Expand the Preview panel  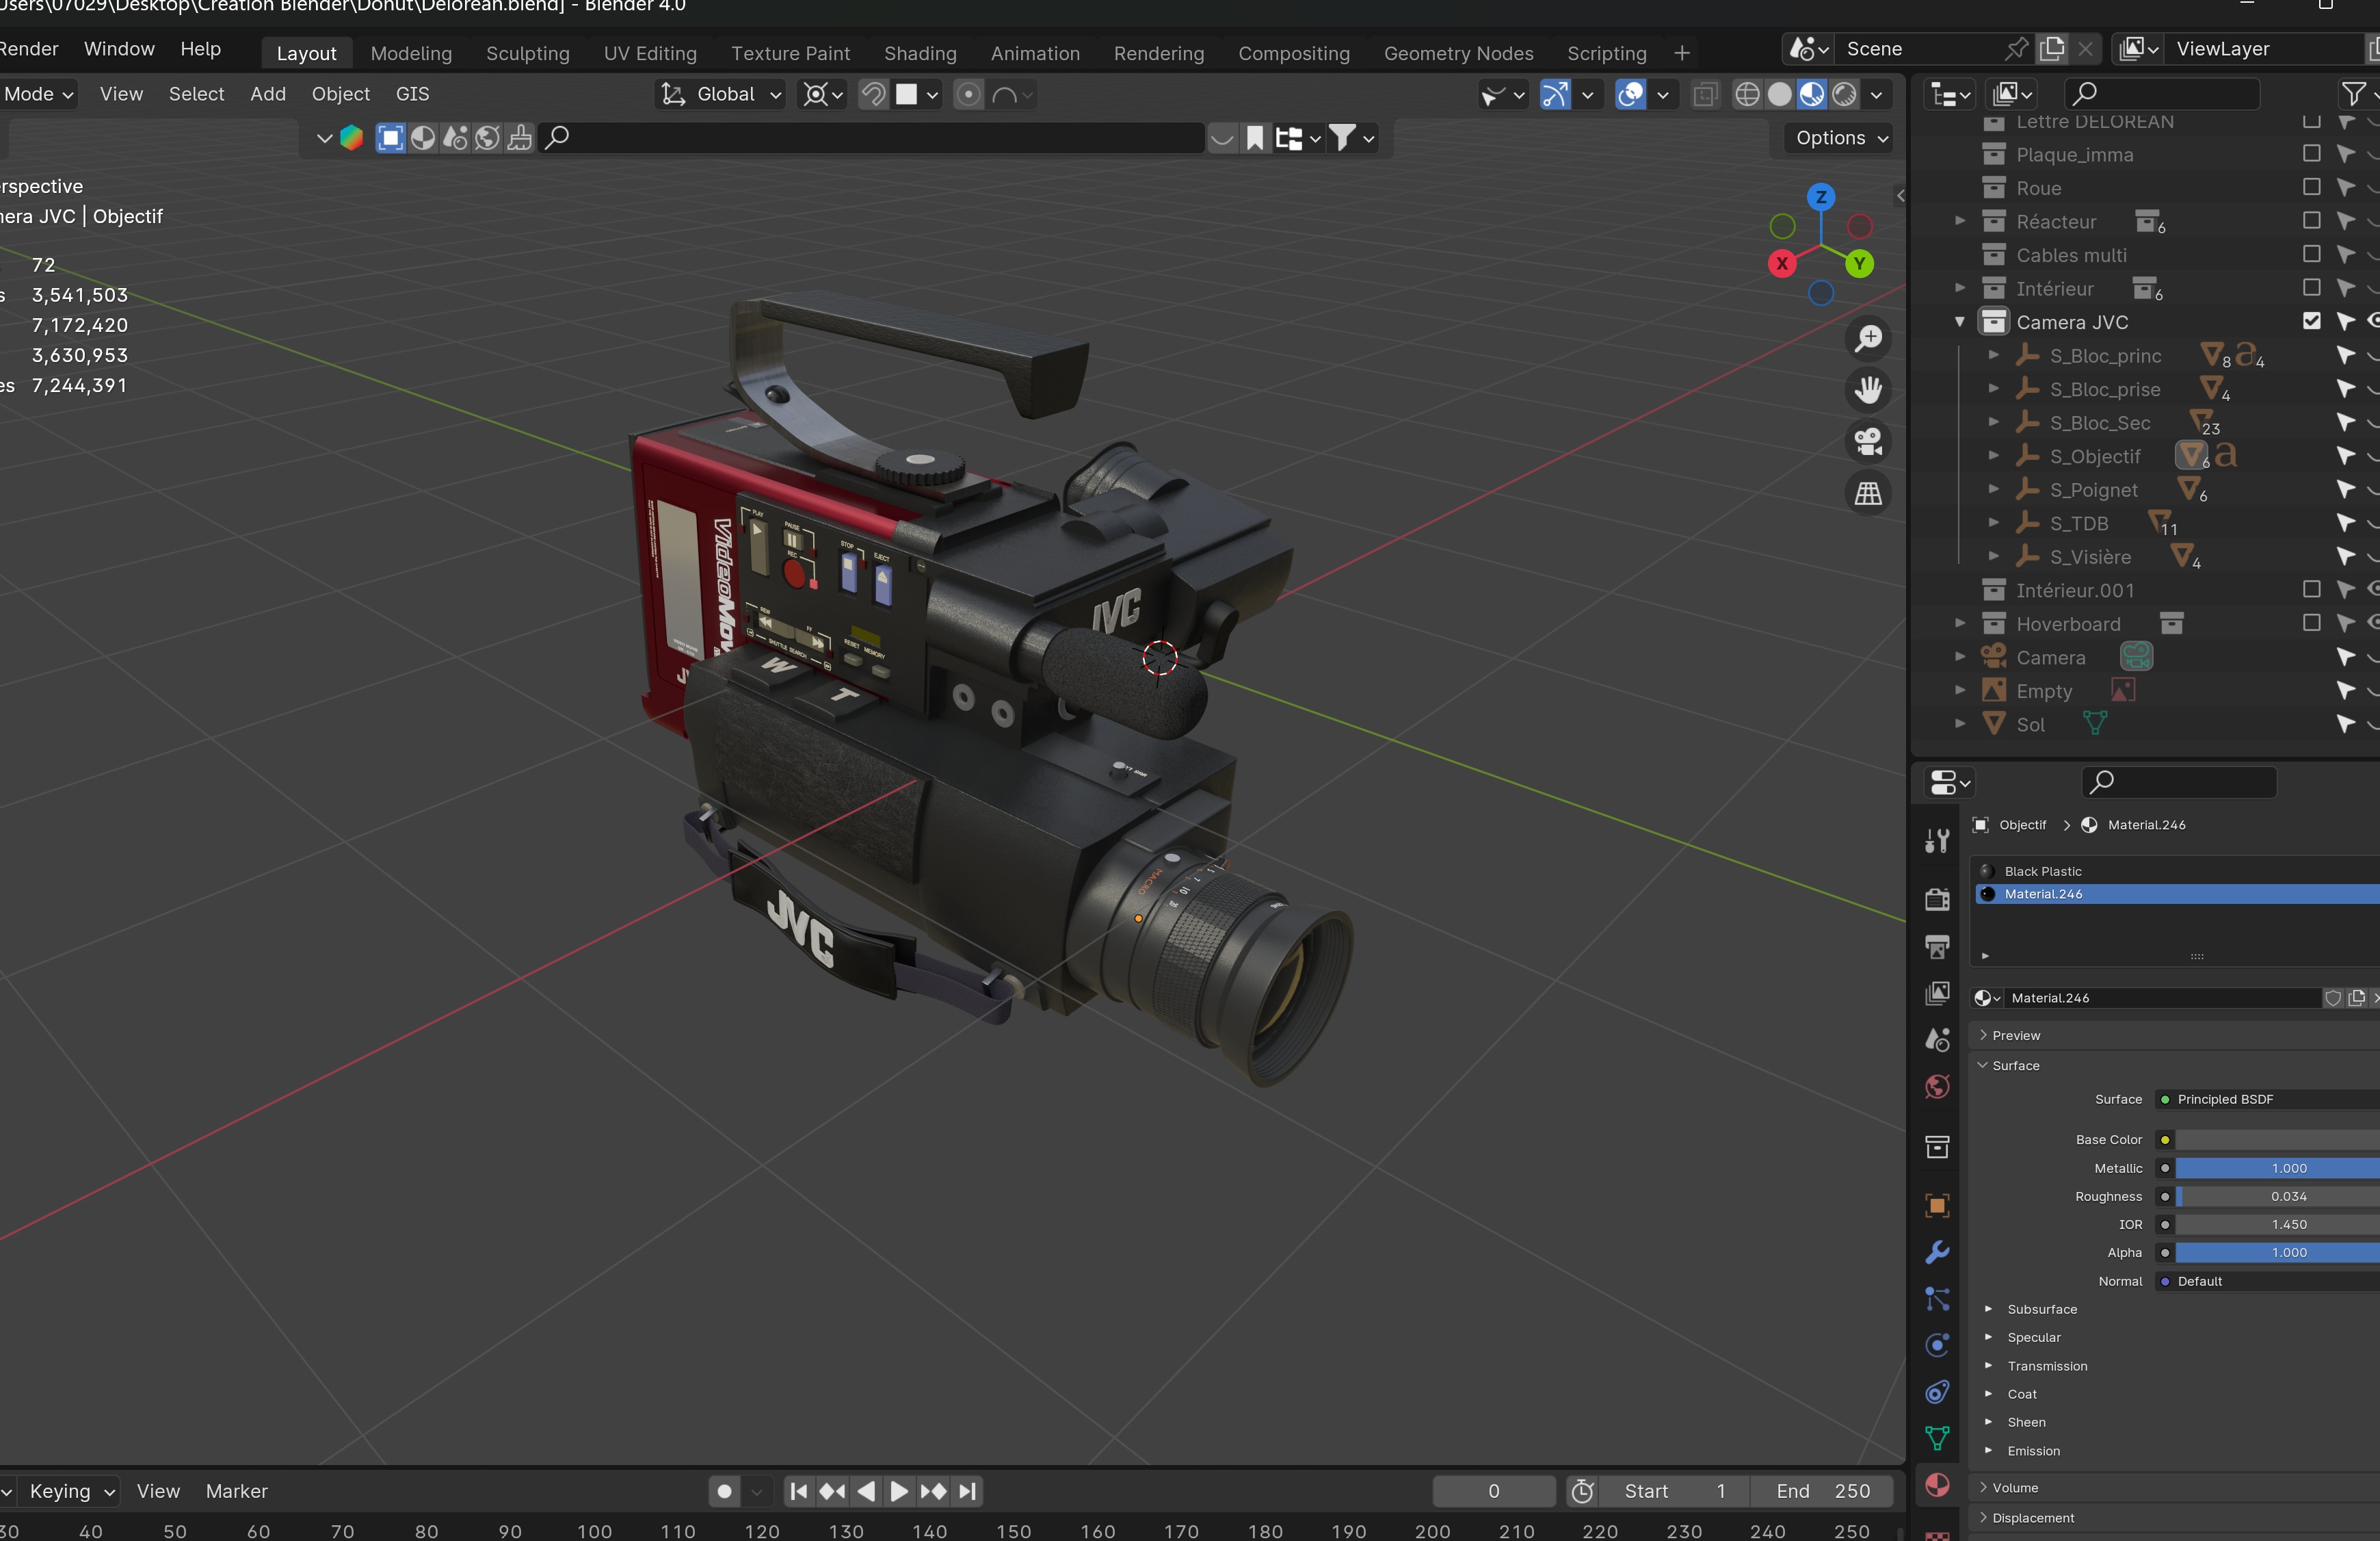(2015, 1037)
